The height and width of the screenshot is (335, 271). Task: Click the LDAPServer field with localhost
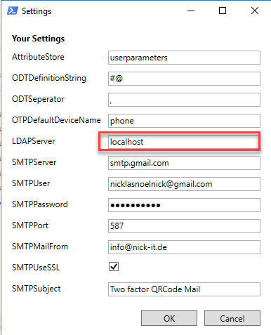(184, 142)
